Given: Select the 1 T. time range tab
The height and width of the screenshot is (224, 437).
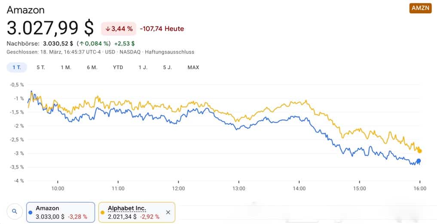Looking at the screenshot, I should click(x=17, y=67).
